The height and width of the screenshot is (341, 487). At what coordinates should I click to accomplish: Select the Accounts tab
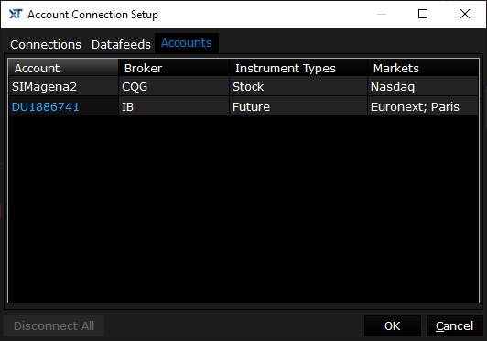point(187,43)
